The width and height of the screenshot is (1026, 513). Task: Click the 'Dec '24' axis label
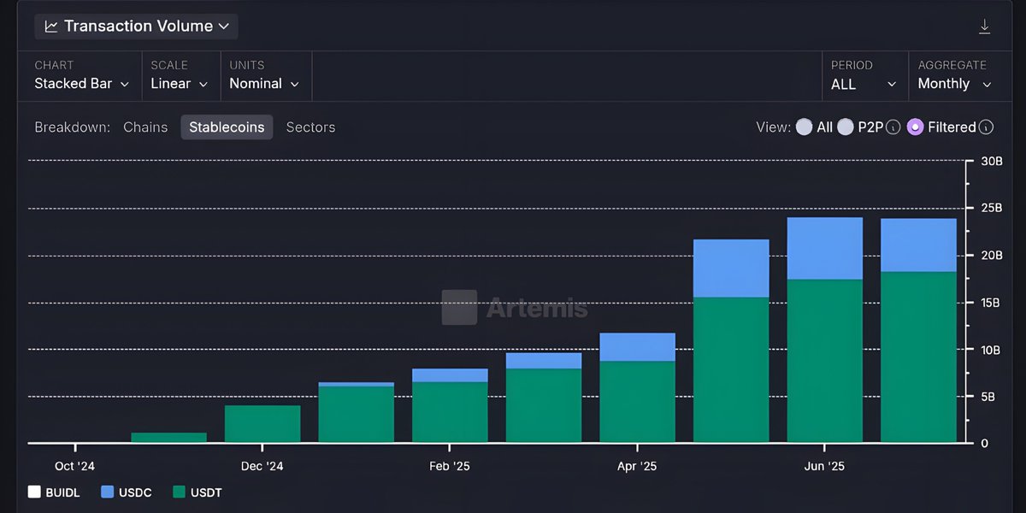[x=262, y=466]
